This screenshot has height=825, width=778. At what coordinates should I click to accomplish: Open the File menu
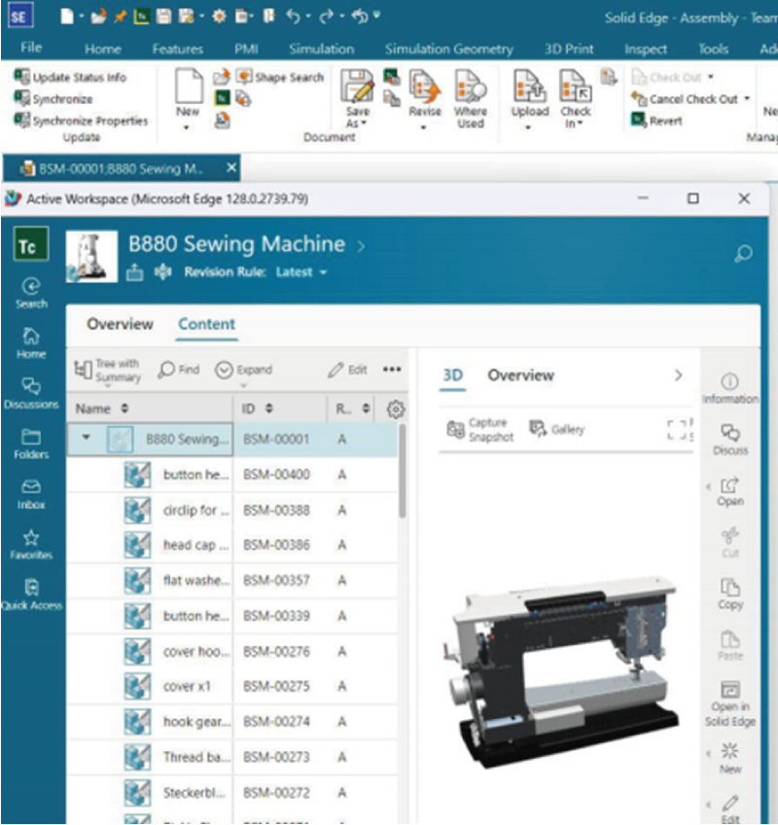point(31,48)
